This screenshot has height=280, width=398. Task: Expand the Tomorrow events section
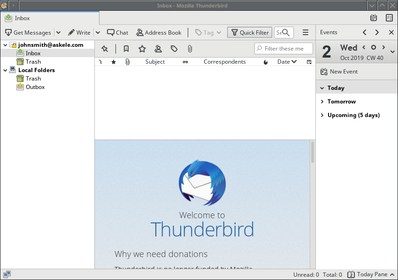point(322,102)
